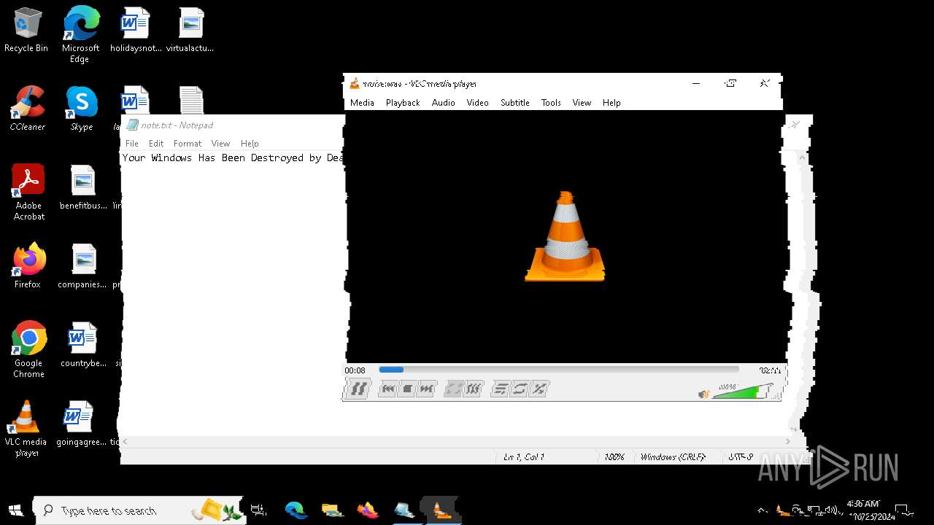Open Notepad View menu

point(220,144)
